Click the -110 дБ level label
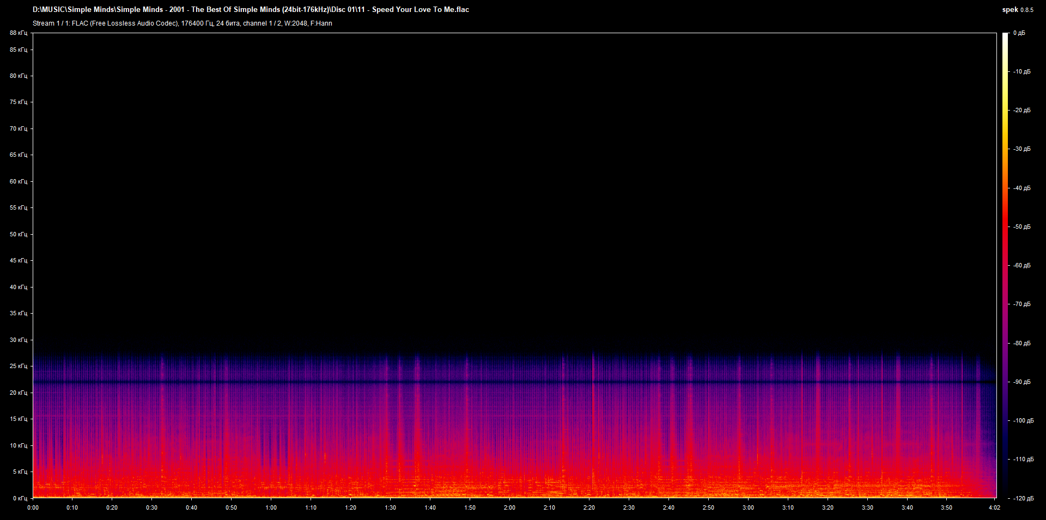The height and width of the screenshot is (520, 1046). 1023,459
